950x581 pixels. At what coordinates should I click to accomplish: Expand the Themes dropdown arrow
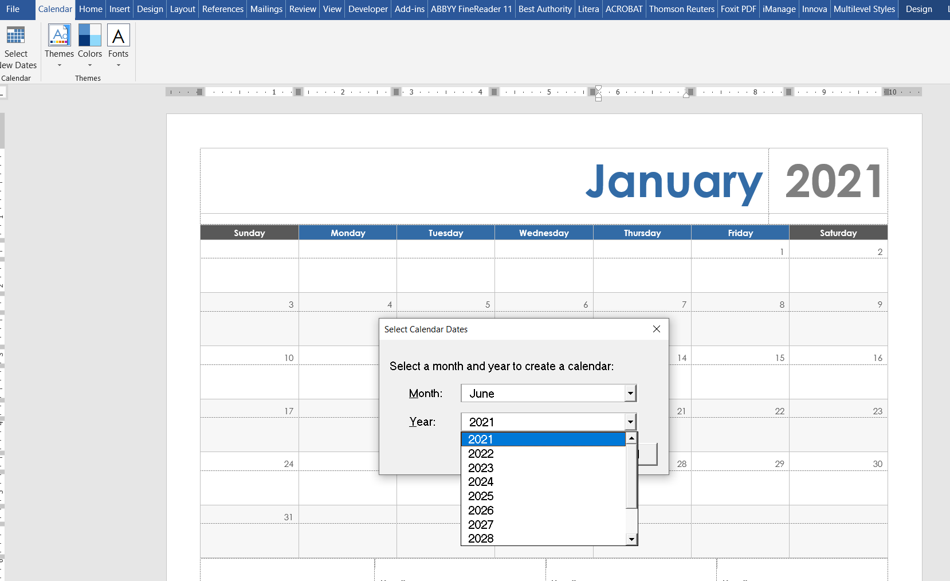[x=59, y=66]
